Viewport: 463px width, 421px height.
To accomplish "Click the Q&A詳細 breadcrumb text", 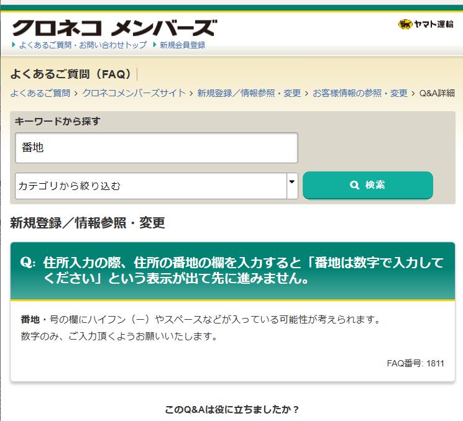I will 437,93.
